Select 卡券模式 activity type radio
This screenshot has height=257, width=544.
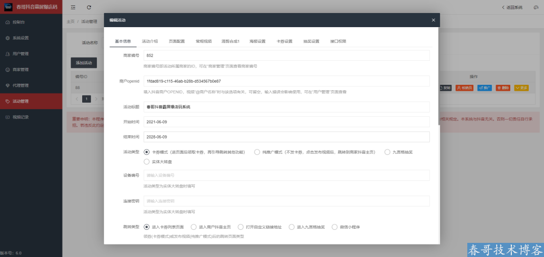click(x=146, y=152)
